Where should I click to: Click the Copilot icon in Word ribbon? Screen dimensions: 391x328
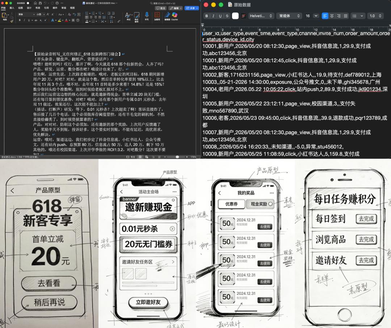[175, 15]
